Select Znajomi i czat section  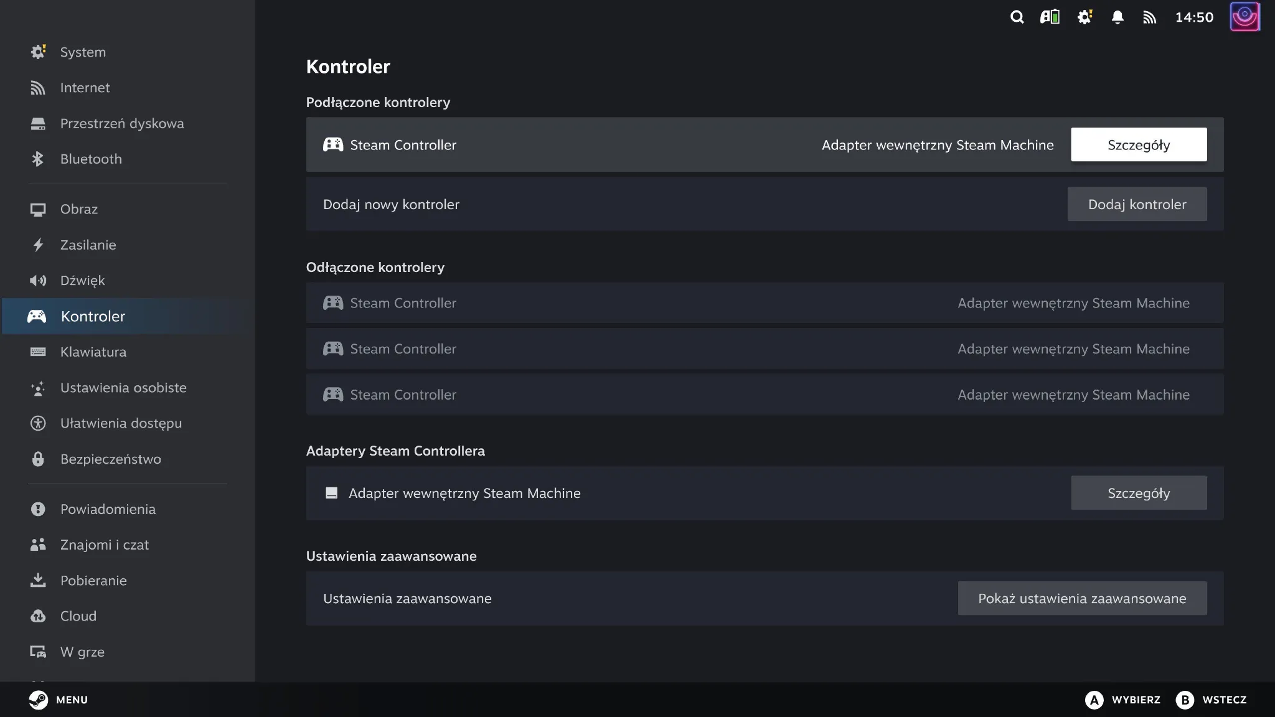pos(128,545)
